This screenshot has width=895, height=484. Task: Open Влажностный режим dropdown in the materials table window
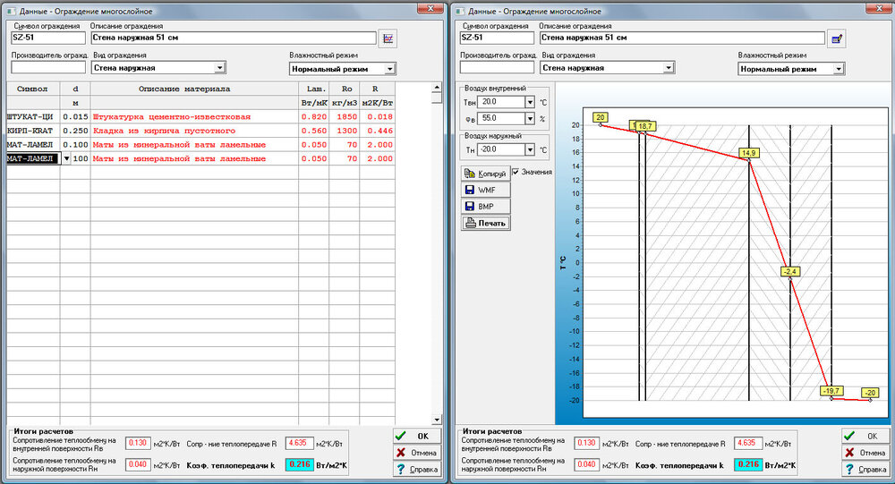tap(389, 69)
